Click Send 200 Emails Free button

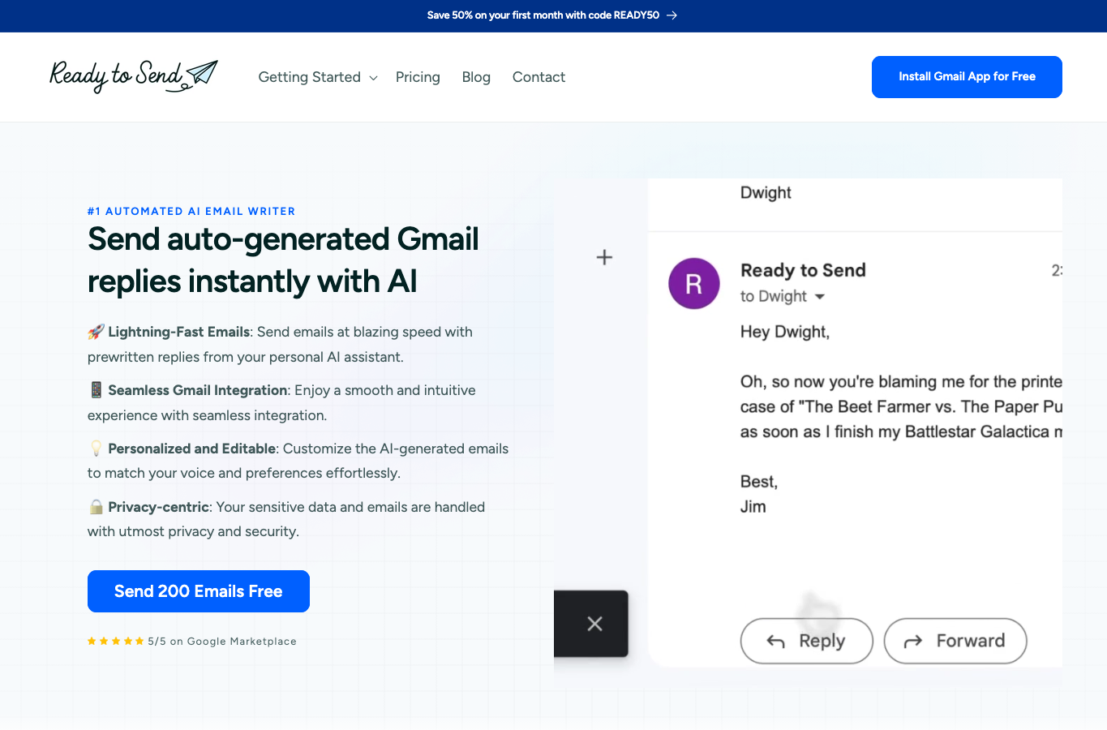199,591
